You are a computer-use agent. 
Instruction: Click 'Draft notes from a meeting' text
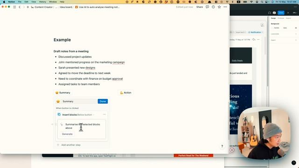[x=71, y=51]
